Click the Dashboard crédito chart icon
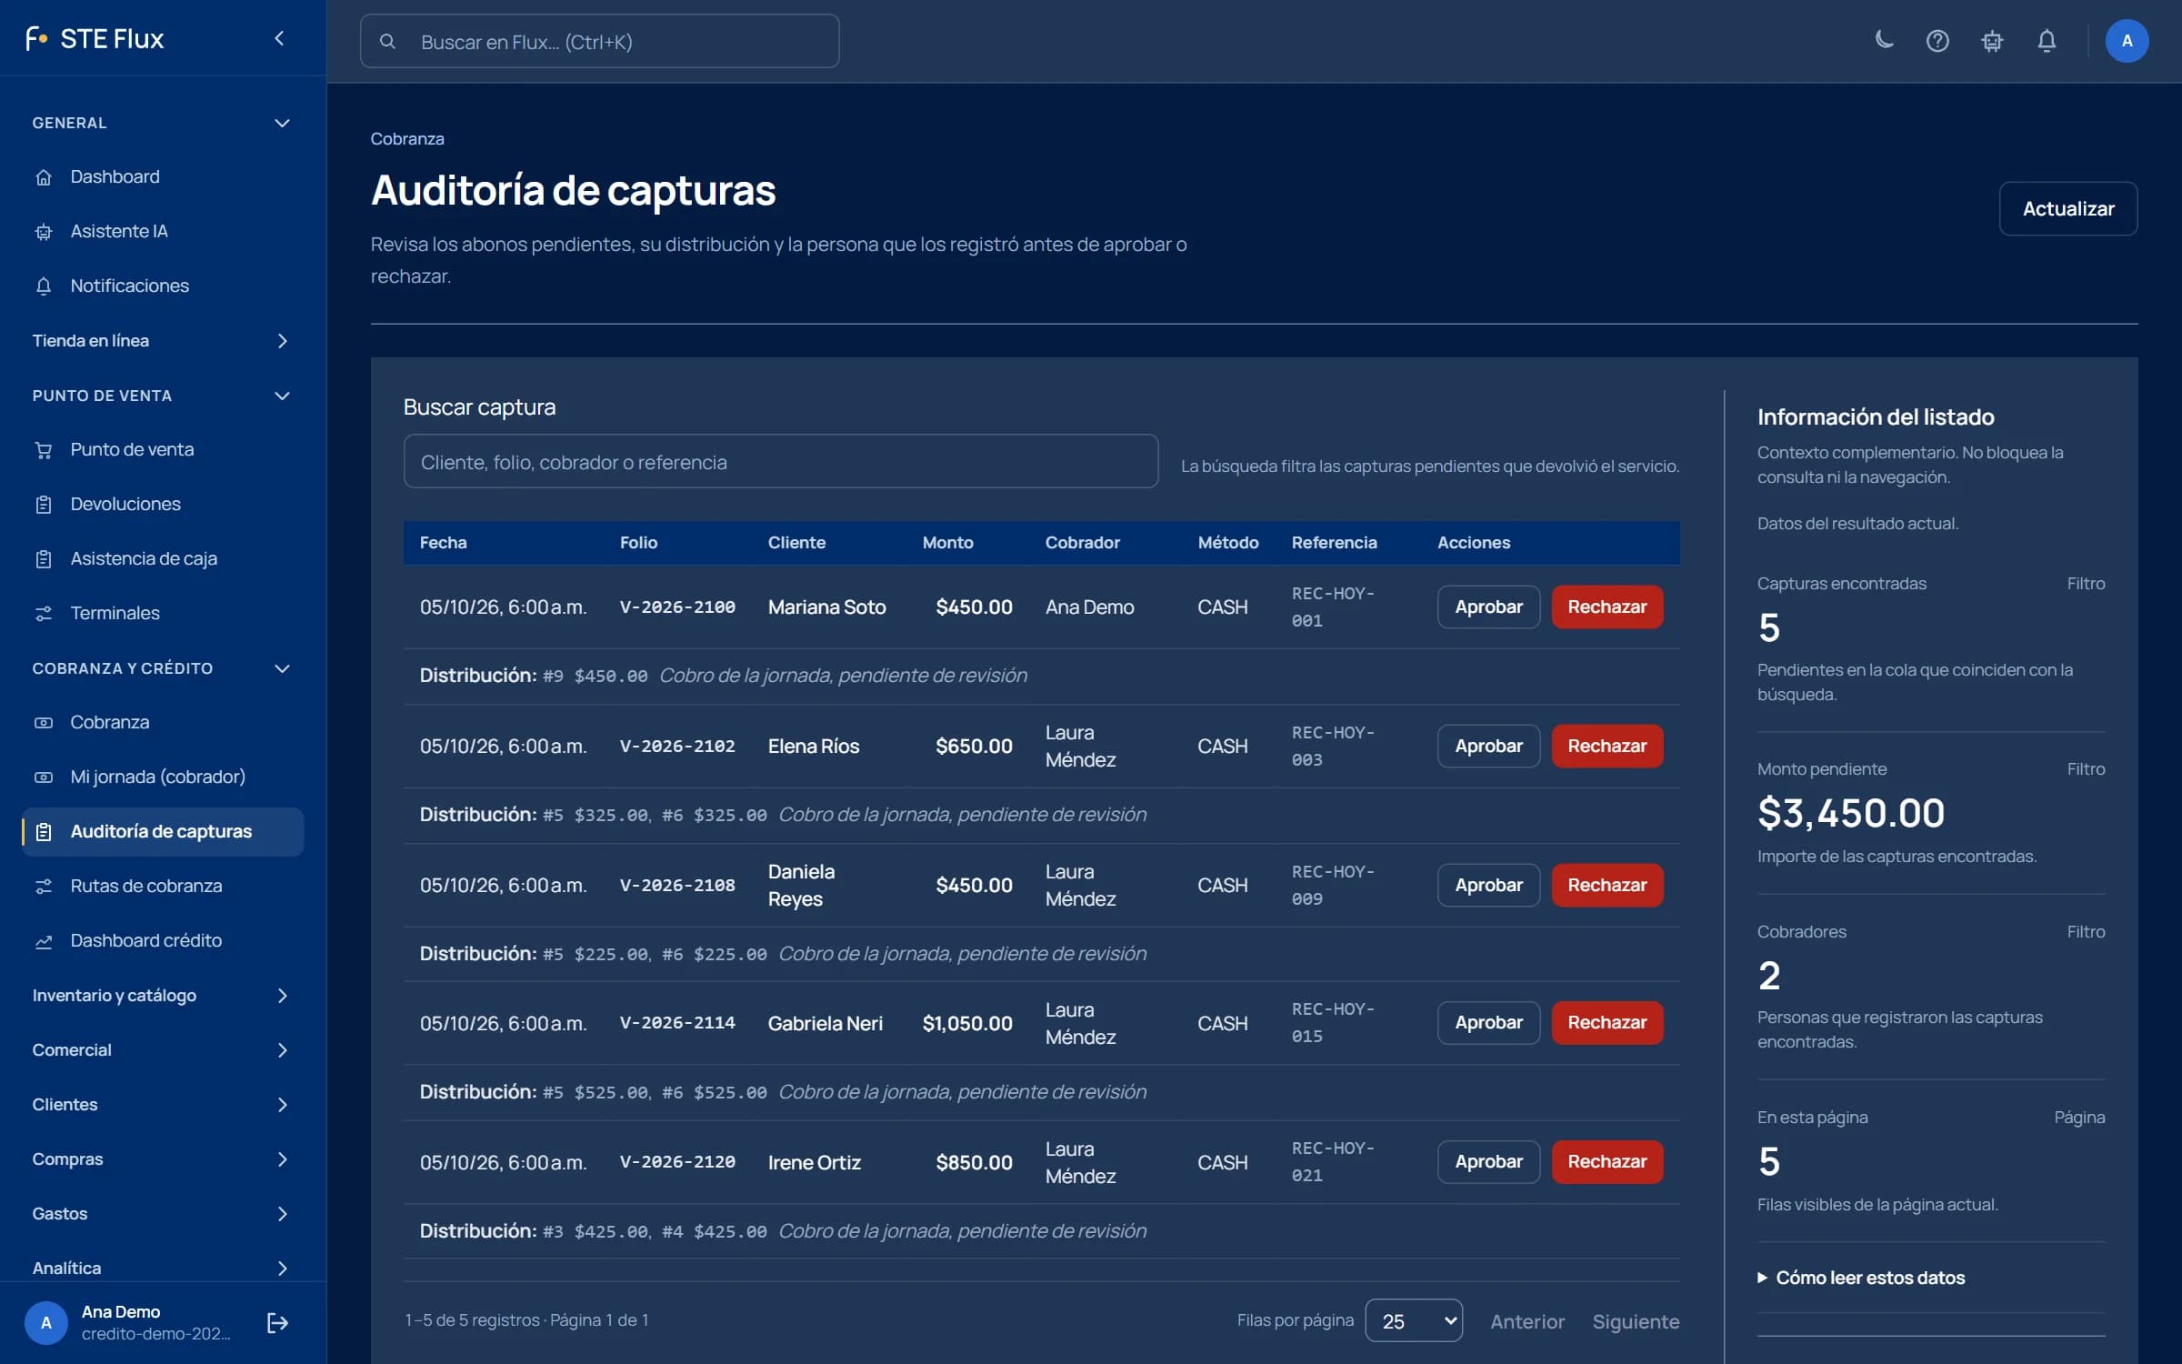This screenshot has width=2182, height=1364. point(44,941)
